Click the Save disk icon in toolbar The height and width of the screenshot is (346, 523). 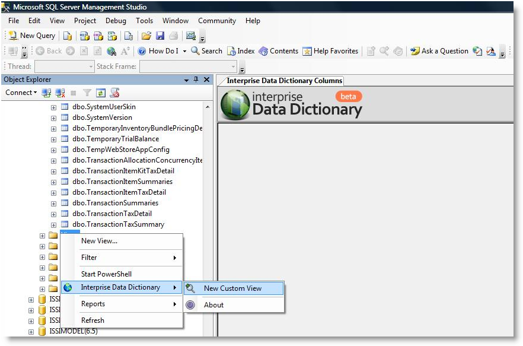[x=160, y=36]
